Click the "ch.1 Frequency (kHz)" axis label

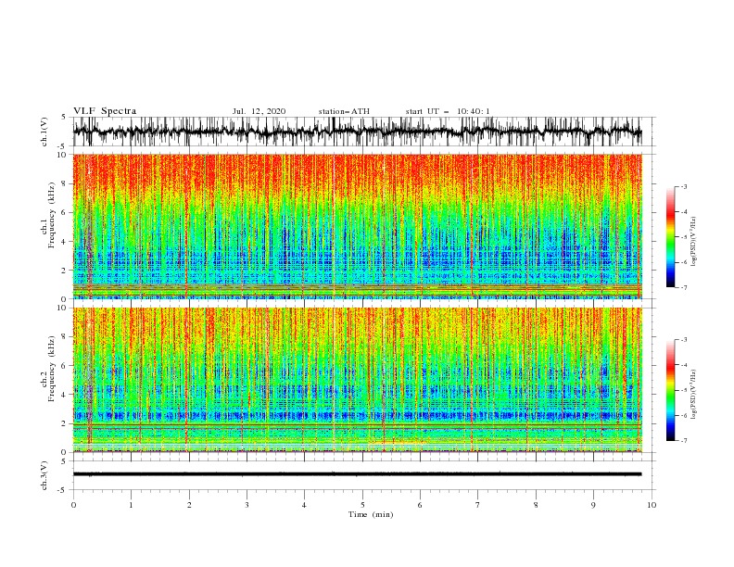coord(47,216)
